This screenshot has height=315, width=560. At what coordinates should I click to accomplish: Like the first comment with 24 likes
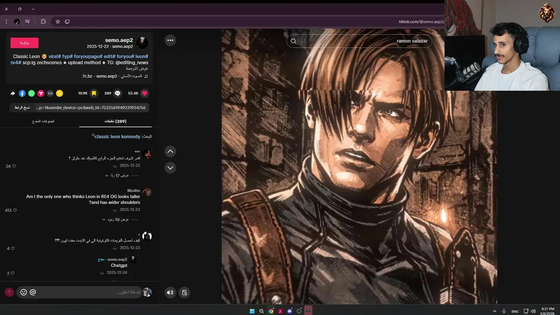14,166
